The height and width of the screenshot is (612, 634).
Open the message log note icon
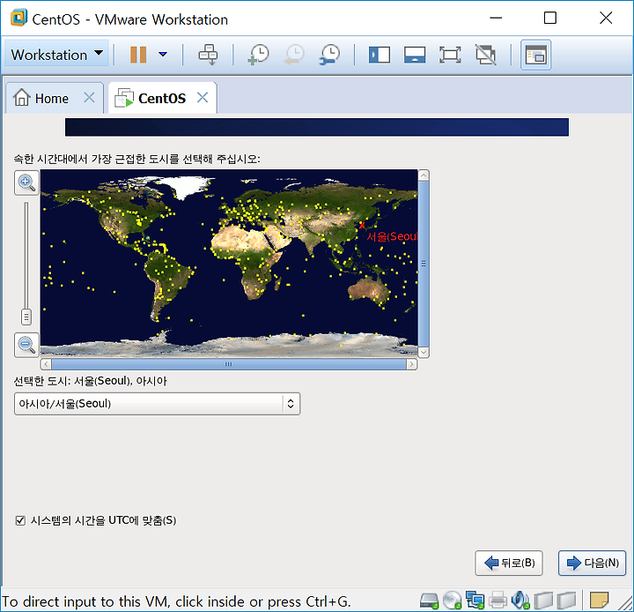(x=600, y=601)
